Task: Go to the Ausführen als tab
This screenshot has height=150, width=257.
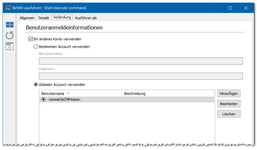Action: pos(86,18)
